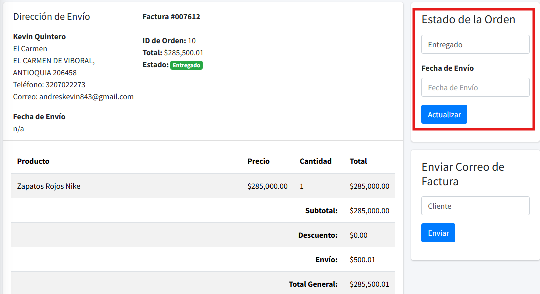The width and height of the screenshot is (540, 294).
Task: Open the Entregado order status dropdown
Action: [475, 44]
